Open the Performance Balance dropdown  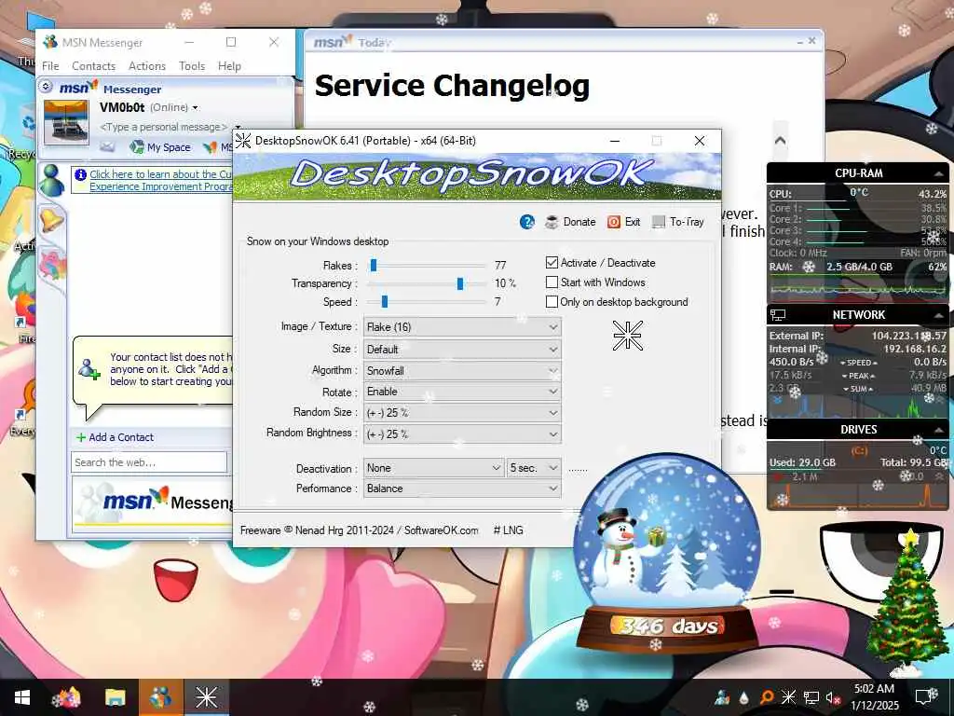462,489
